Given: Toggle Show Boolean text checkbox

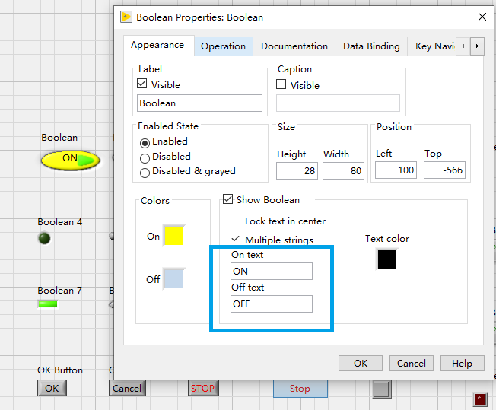Looking at the screenshot, I should tap(228, 199).
